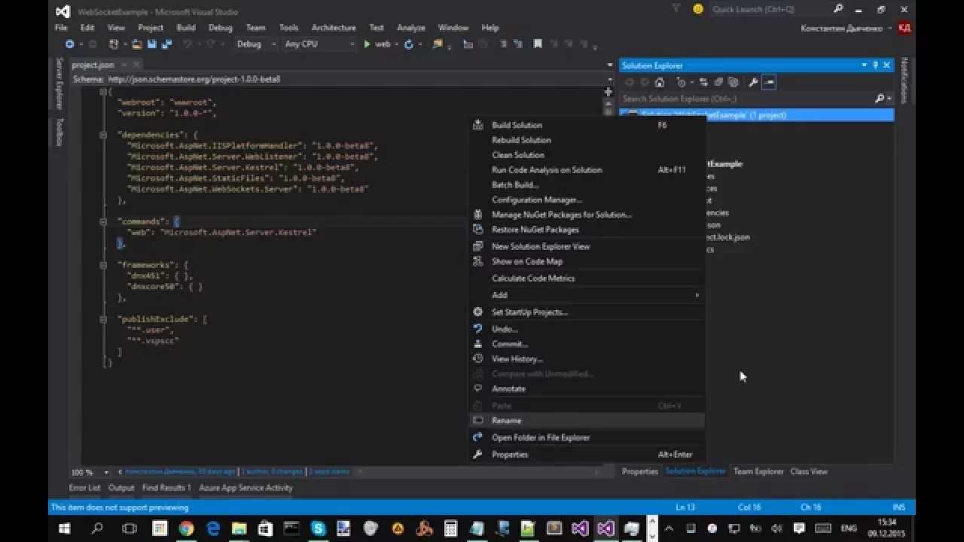
Task: Click the Properties wrench icon in Solution Explorer
Action: [752, 82]
